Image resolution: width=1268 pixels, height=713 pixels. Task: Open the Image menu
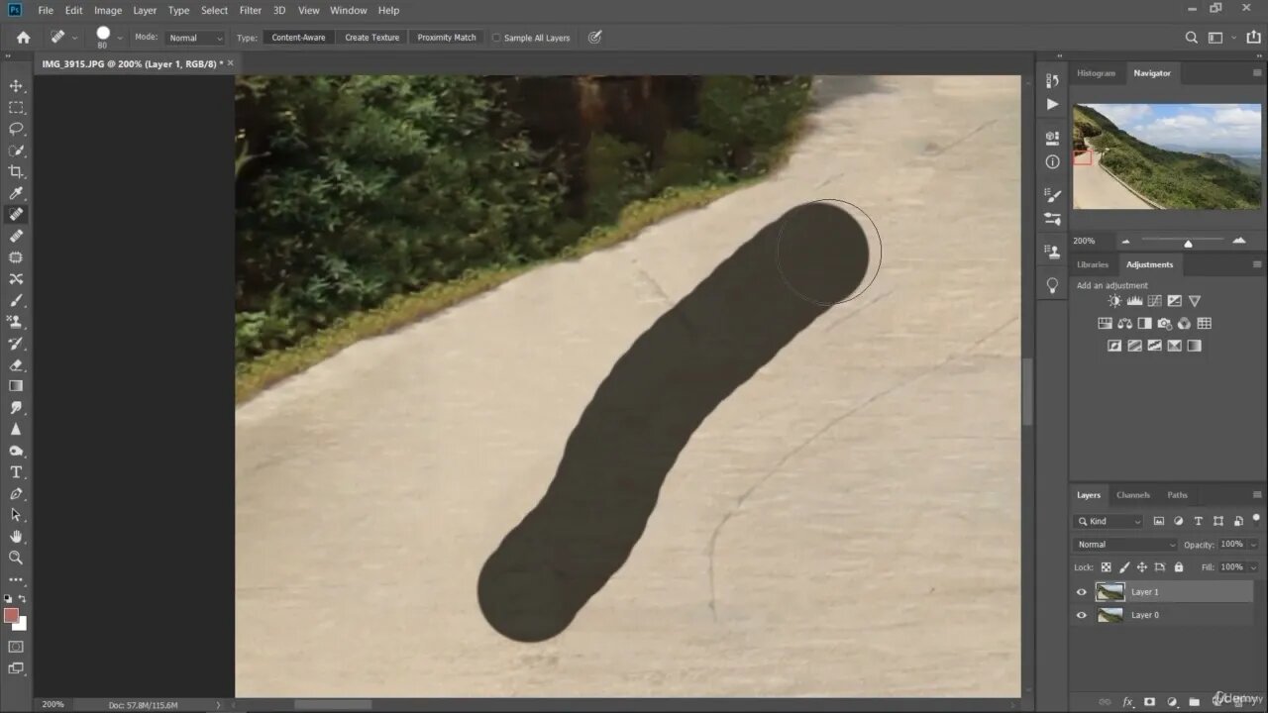108,10
